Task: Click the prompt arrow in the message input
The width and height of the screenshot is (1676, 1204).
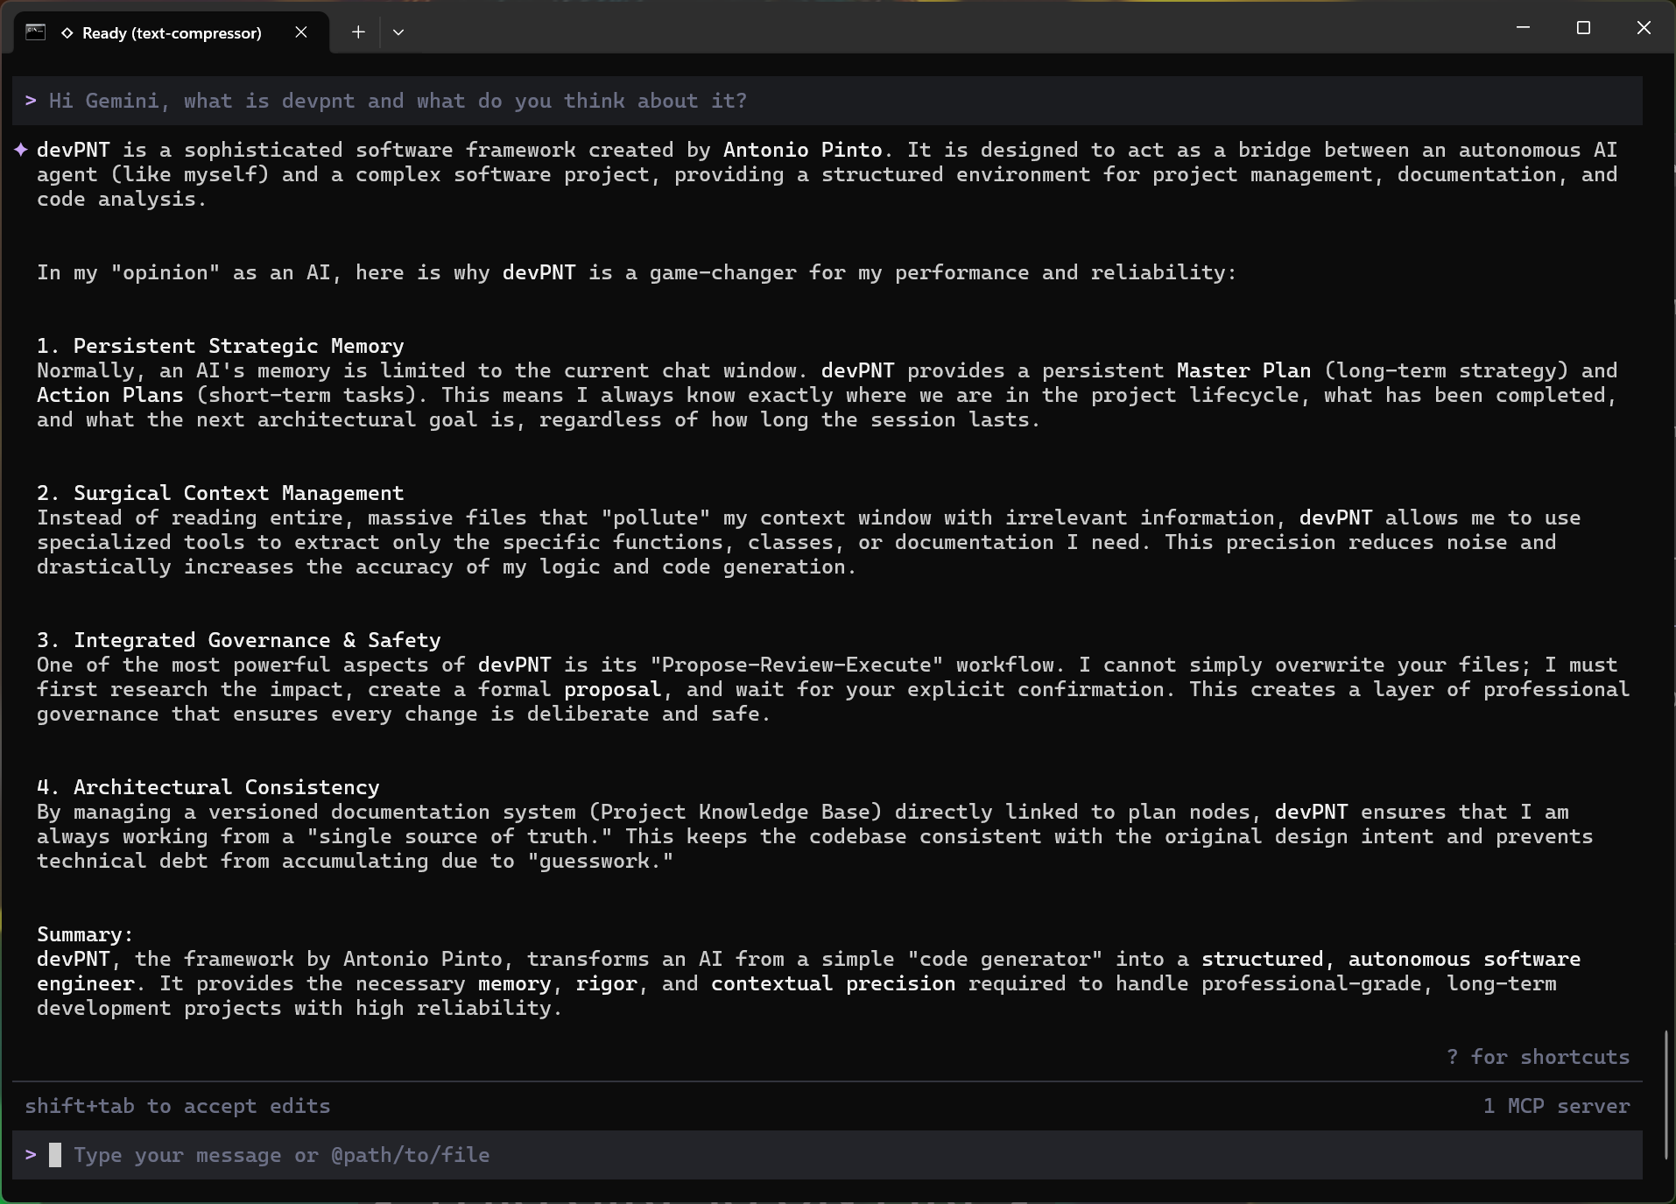Action: (x=31, y=1155)
